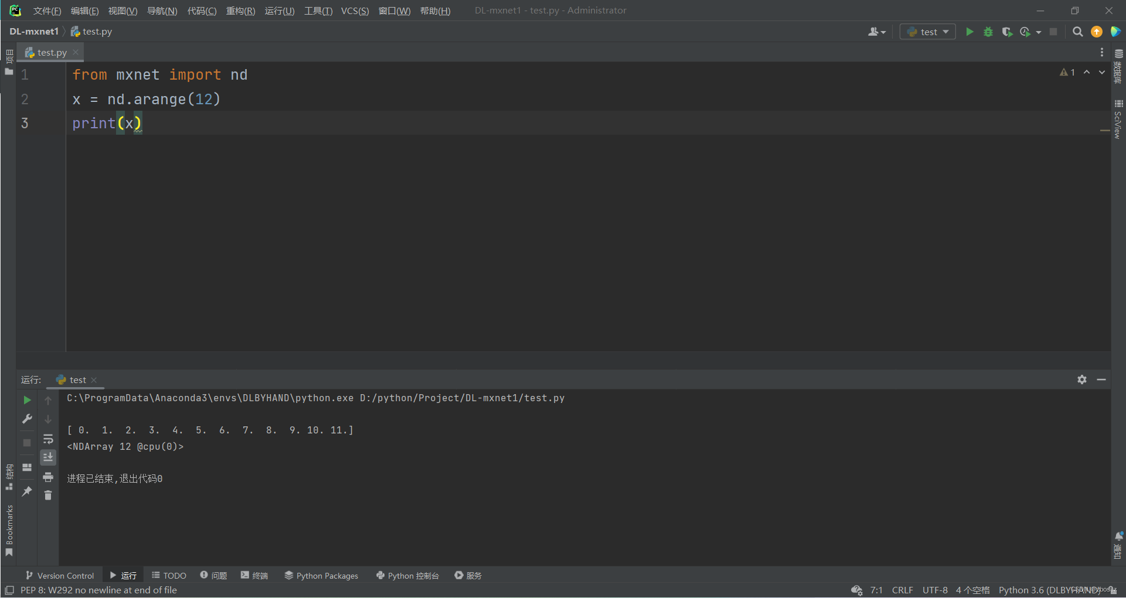Open the Project tool window sidebar
This screenshot has width=1126, height=598.
tap(9, 62)
